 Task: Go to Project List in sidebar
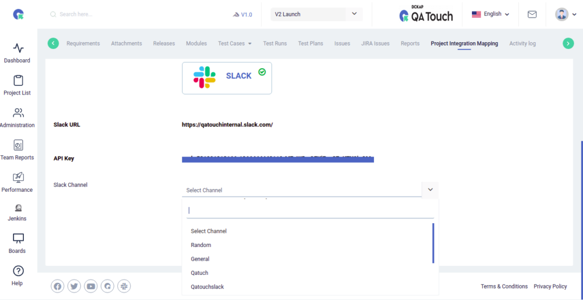[17, 85]
